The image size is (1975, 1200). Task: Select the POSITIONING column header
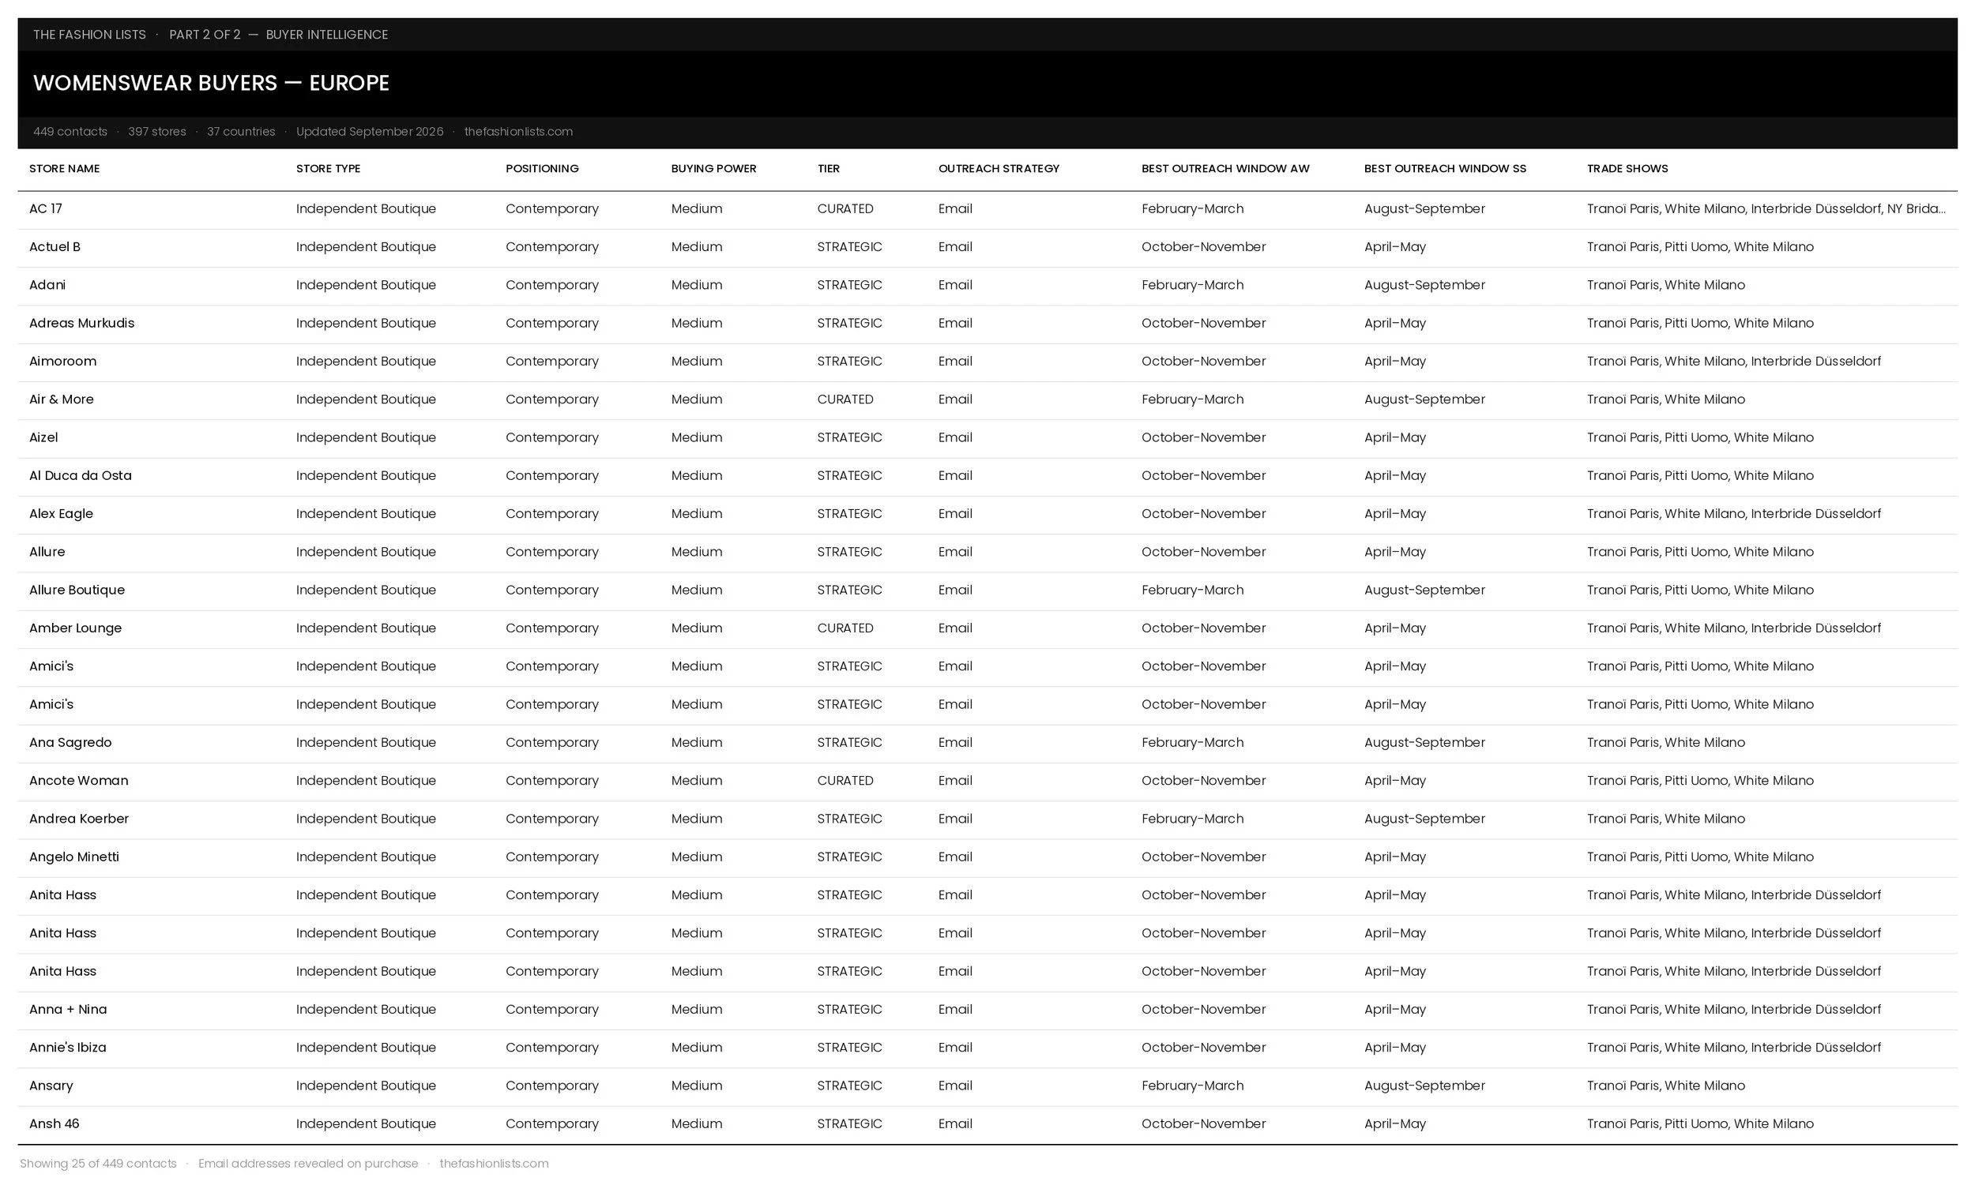542,168
